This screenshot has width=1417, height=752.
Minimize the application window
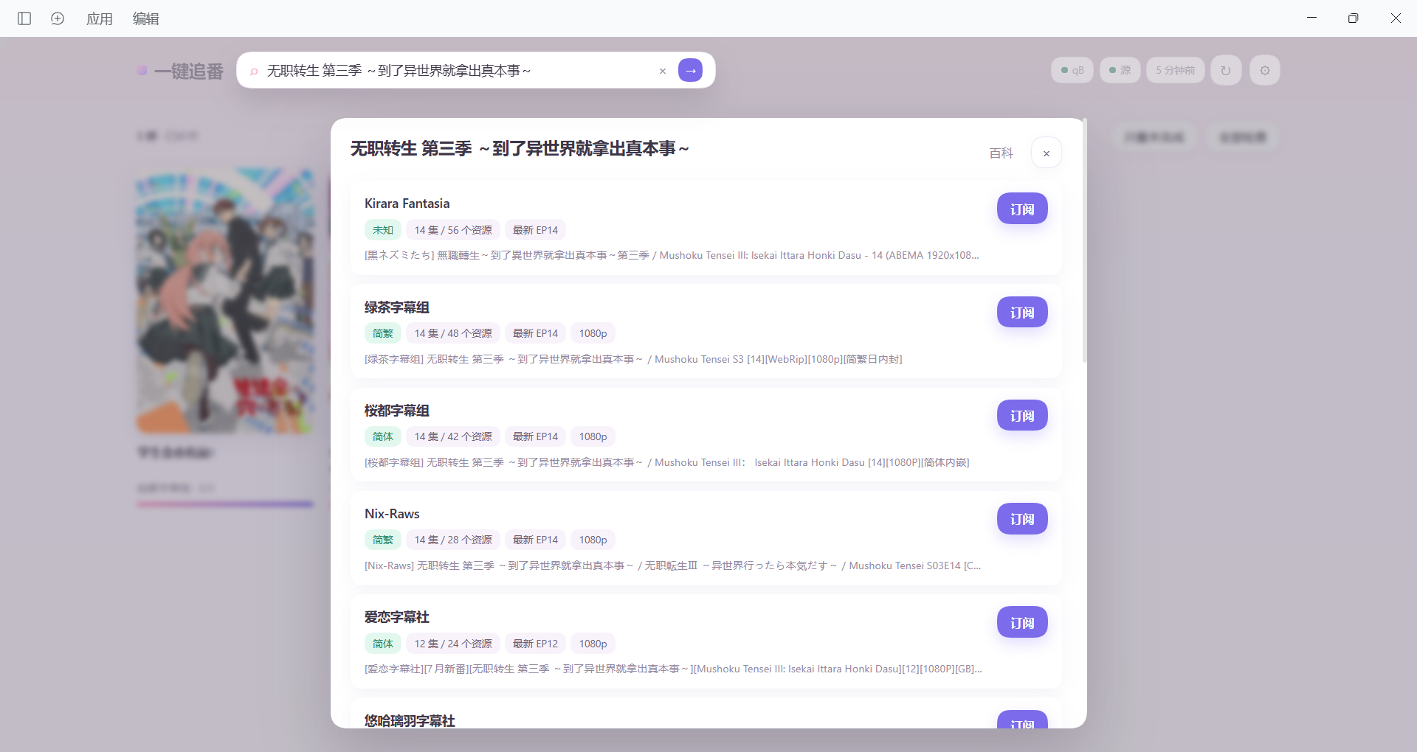coord(1311,18)
